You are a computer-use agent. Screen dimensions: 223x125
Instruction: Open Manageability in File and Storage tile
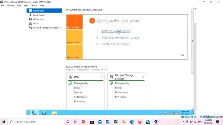pos(122,83)
